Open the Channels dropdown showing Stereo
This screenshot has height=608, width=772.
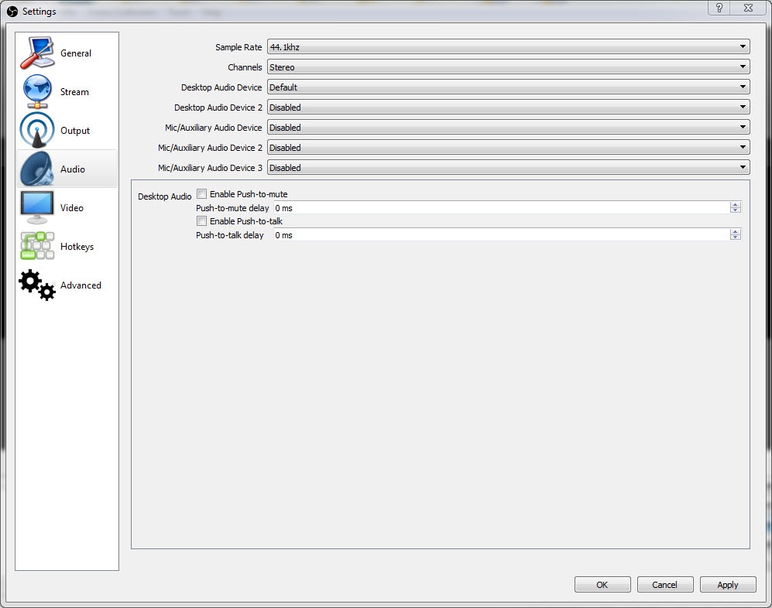[508, 67]
